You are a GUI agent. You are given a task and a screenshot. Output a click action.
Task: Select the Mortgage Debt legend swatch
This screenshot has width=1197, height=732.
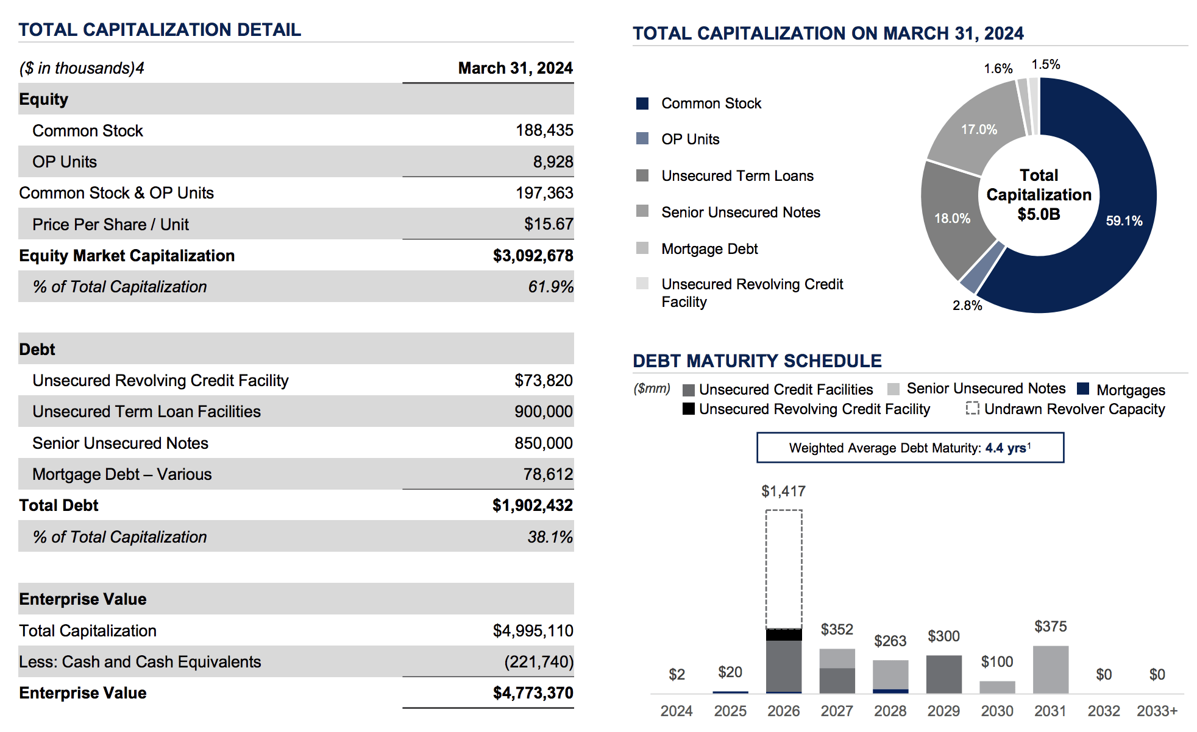pyautogui.click(x=641, y=248)
